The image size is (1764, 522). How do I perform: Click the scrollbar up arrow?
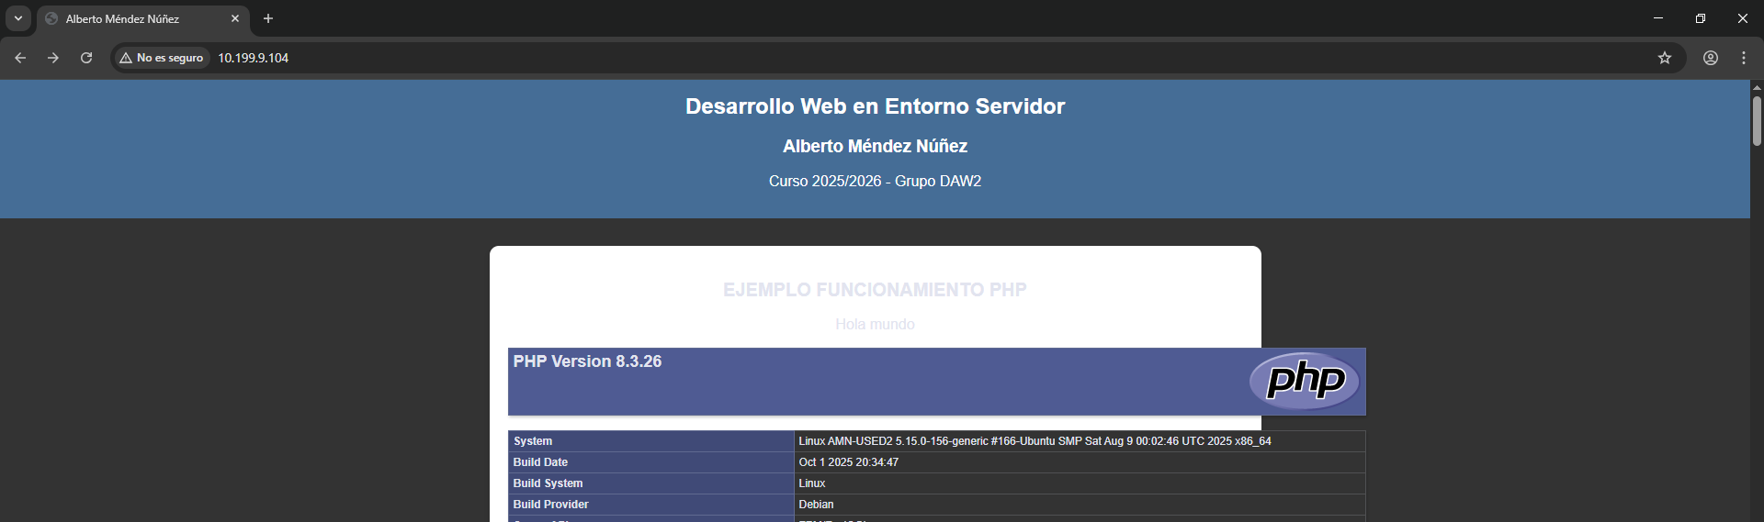[x=1757, y=87]
